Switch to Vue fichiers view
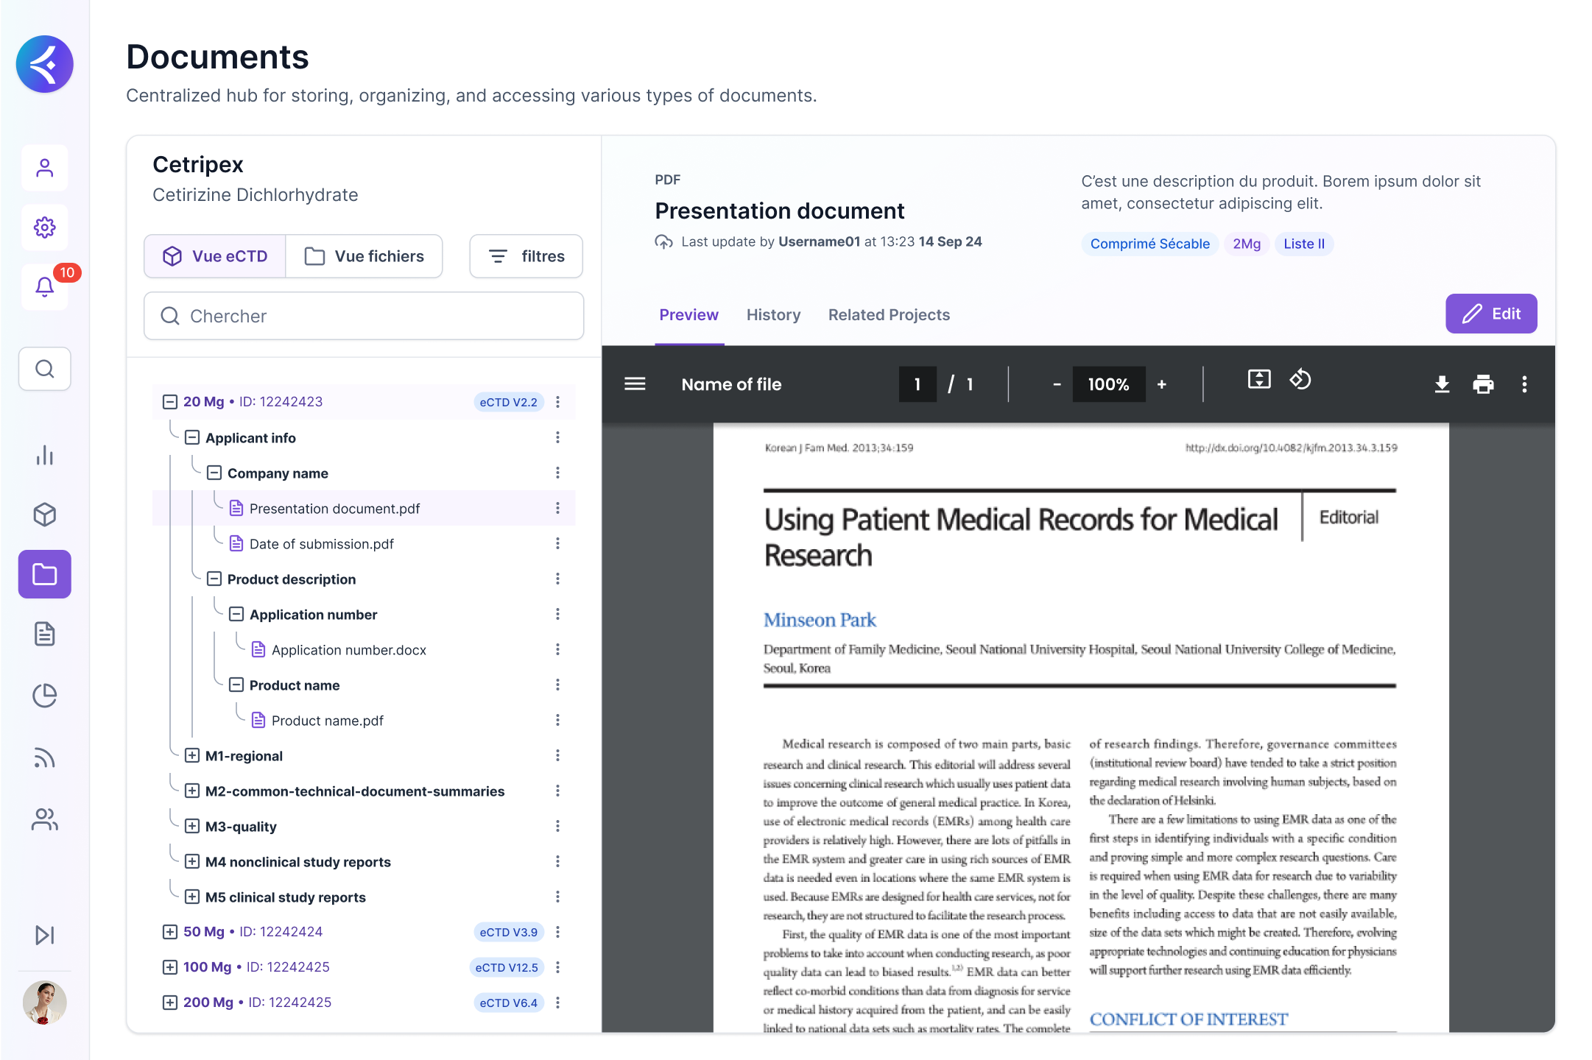1592x1060 pixels. (x=364, y=256)
